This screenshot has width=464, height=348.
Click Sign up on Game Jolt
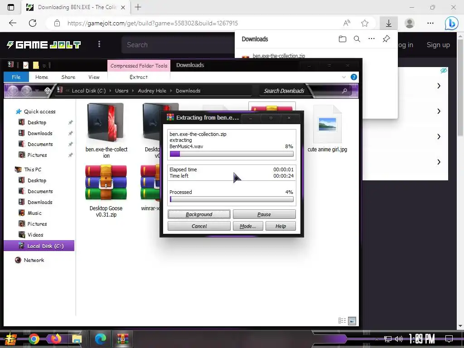pyautogui.click(x=438, y=45)
